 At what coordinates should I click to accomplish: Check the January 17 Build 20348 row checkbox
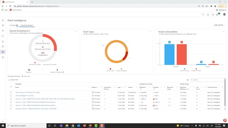tap(11, 102)
